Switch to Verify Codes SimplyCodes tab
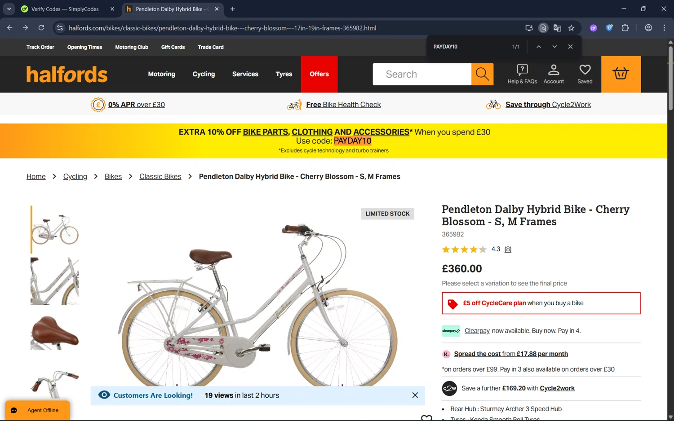 pyautogui.click(x=65, y=9)
